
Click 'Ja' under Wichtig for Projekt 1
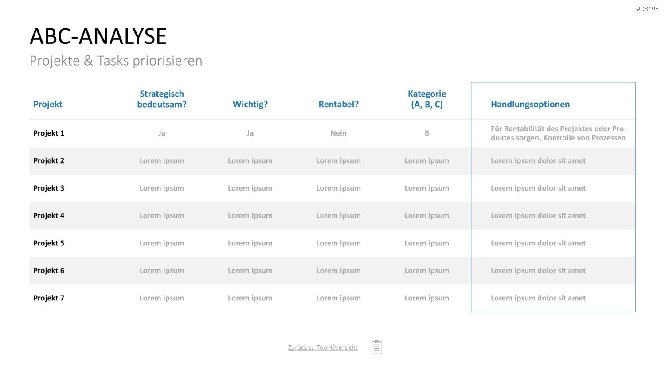pyautogui.click(x=250, y=133)
